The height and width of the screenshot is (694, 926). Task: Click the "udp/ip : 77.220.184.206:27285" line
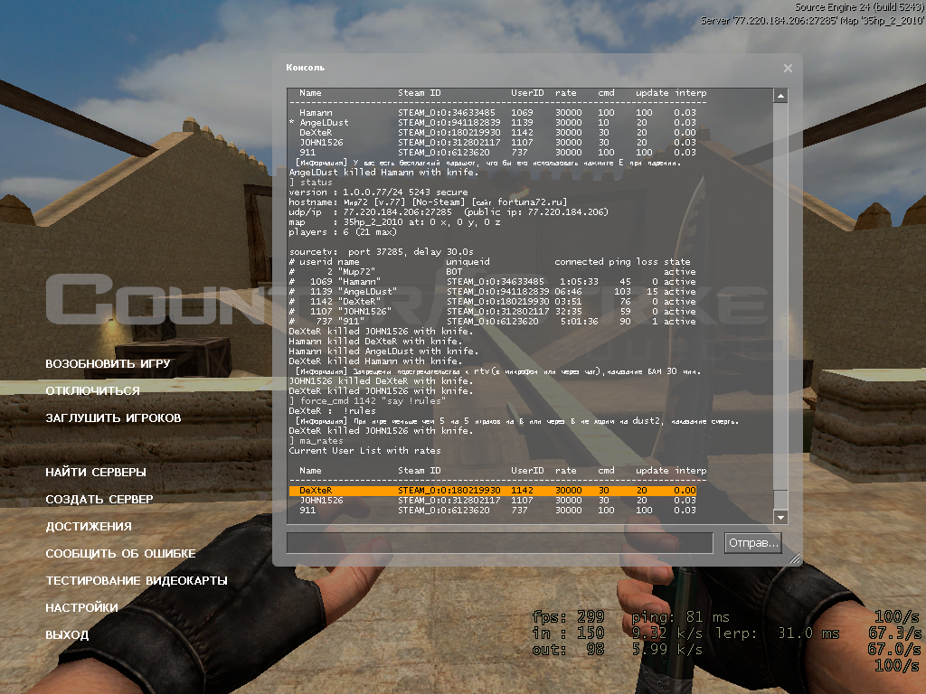pos(449,211)
